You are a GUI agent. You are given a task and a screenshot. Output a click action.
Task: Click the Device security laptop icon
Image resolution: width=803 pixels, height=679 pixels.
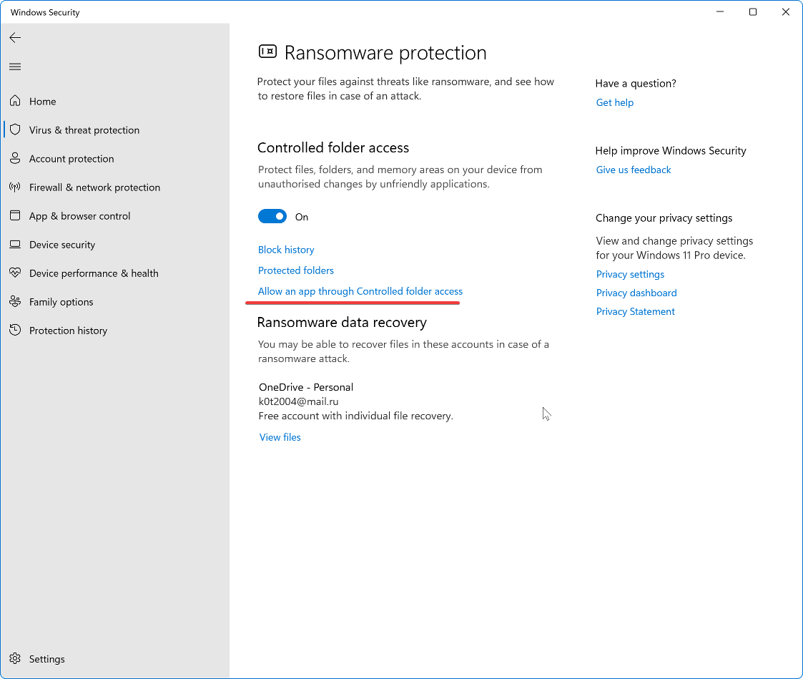[x=15, y=245]
